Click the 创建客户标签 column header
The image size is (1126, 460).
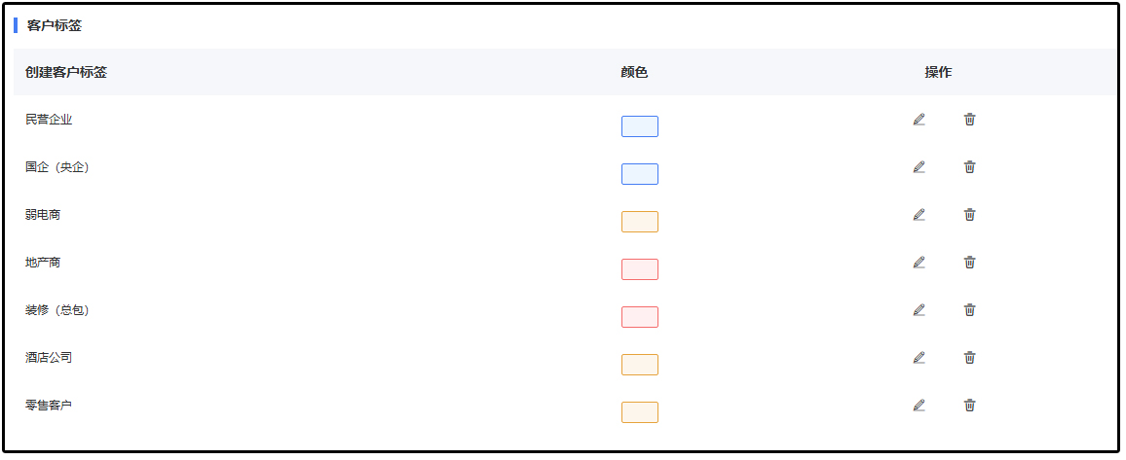click(x=66, y=72)
